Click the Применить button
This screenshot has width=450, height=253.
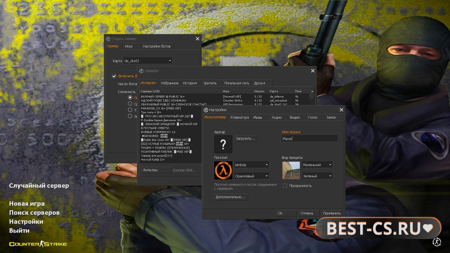point(332,213)
